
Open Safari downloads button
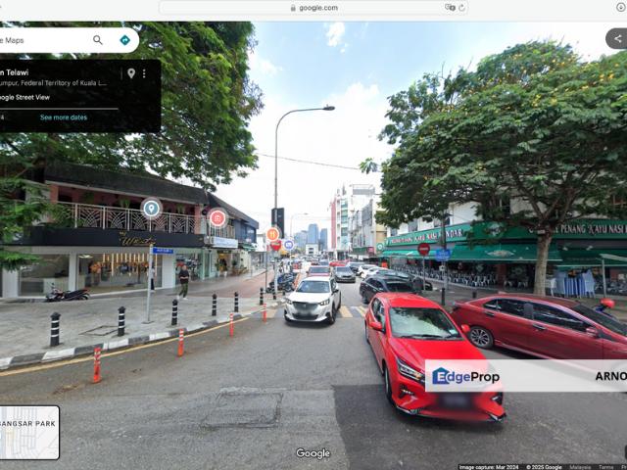(620, 8)
